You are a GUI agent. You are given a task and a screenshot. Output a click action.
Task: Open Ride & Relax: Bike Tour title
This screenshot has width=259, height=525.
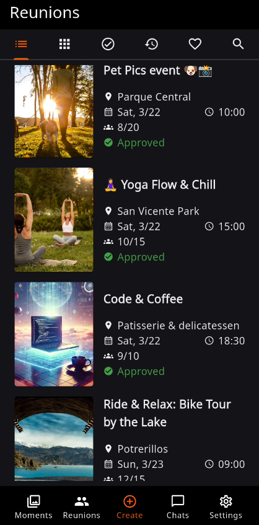click(167, 413)
